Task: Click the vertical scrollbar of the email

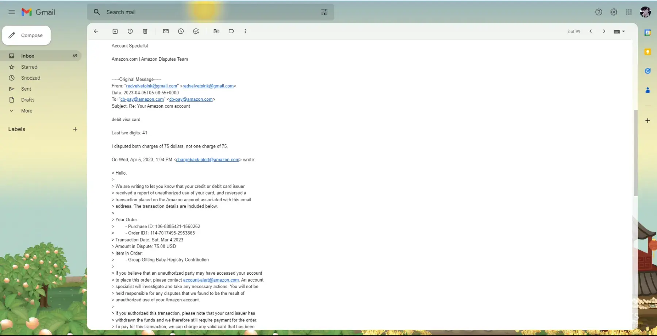Action: point(635,153)
